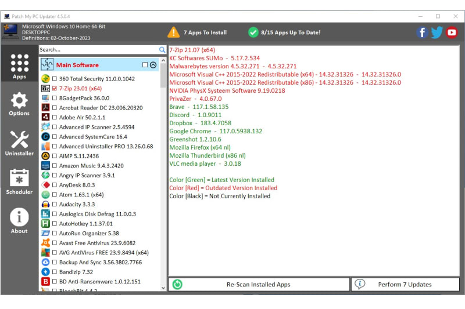Open the Options gear section
Image resolution: width=465 pixels, height=309 pixels.
[19, 104]
